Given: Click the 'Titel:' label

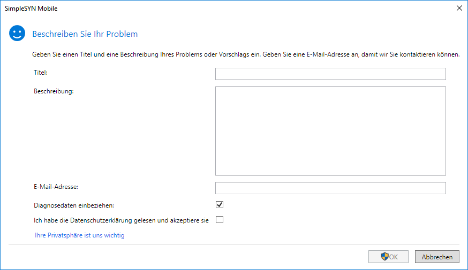Looking at the screenshot, I should point(41,72).
